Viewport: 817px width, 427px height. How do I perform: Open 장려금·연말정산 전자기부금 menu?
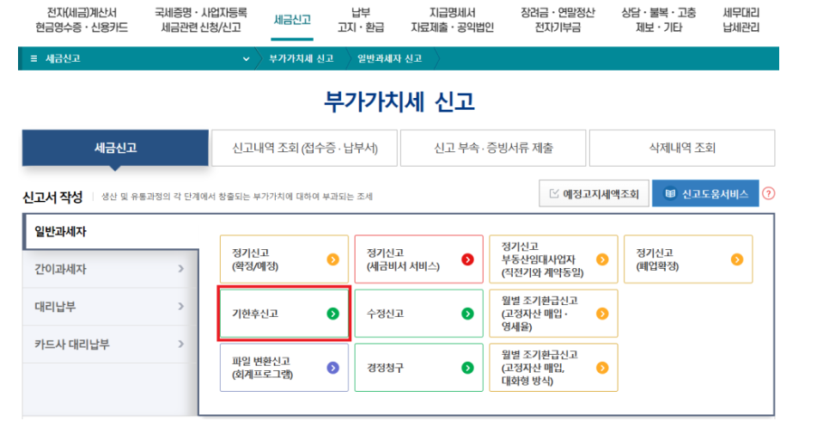pyautogui.click(x=558, y=20)
